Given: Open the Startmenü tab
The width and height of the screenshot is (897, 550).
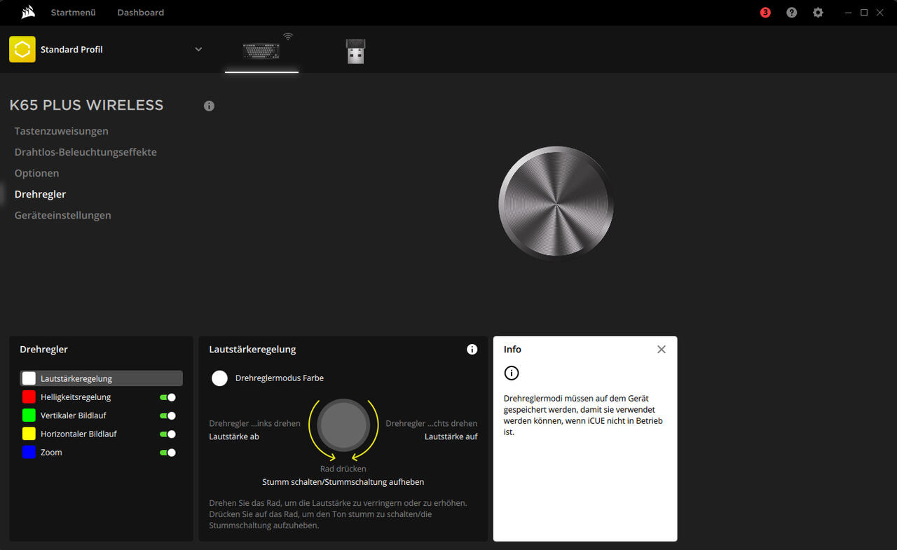Looking at the screenshot, I should pos(73,13).
